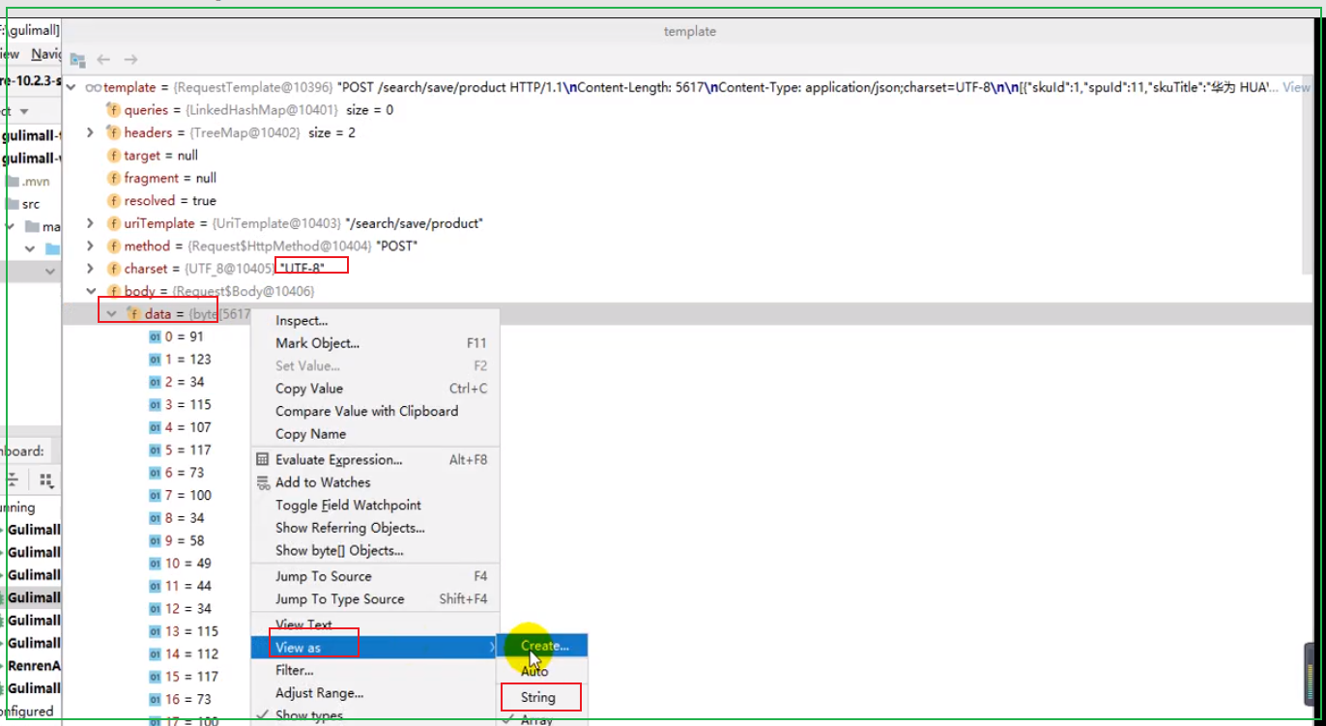Choose Show Referring Objects...
The height and width of the screenshot is (726, 1326).
375,528
